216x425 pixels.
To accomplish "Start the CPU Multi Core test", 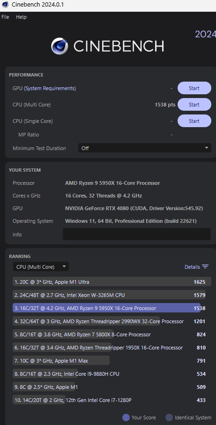I will (194, 104).
